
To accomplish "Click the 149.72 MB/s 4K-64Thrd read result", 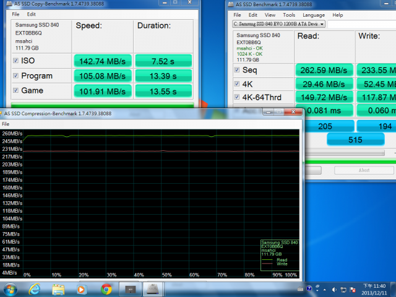I will 324,97.
